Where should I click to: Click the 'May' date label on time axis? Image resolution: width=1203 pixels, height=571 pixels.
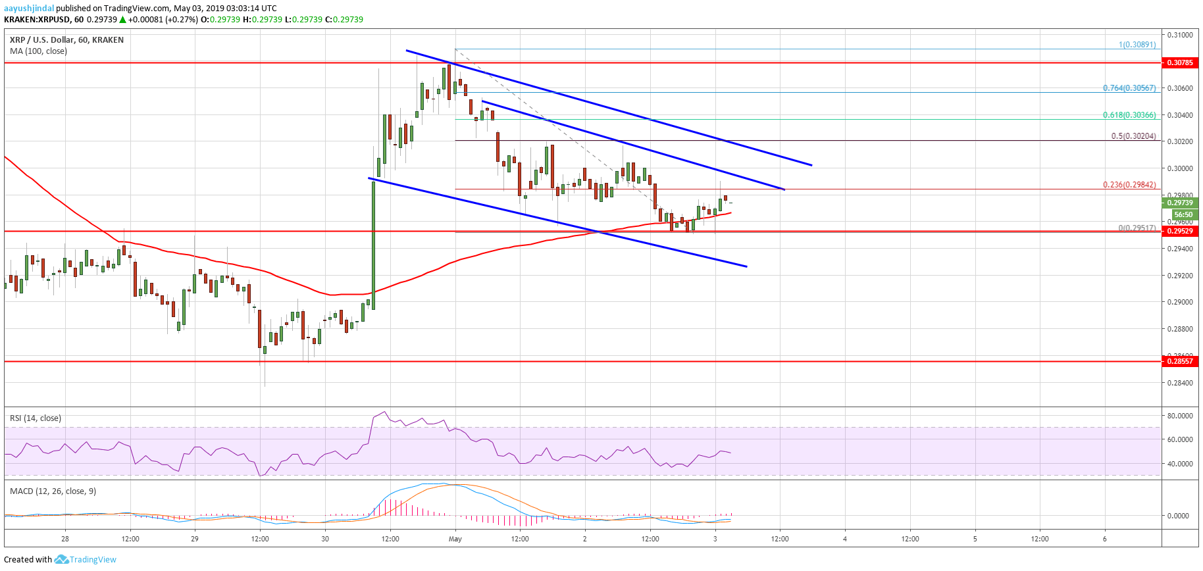tap(455, 539)
